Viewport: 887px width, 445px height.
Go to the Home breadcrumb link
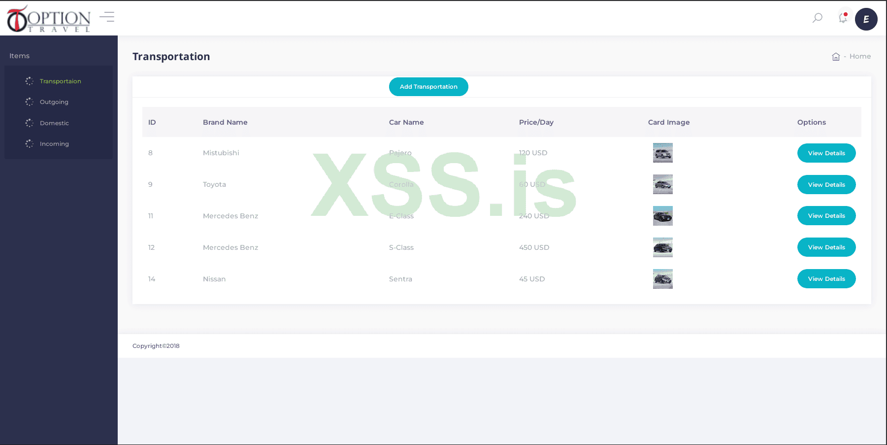point(860,57)
